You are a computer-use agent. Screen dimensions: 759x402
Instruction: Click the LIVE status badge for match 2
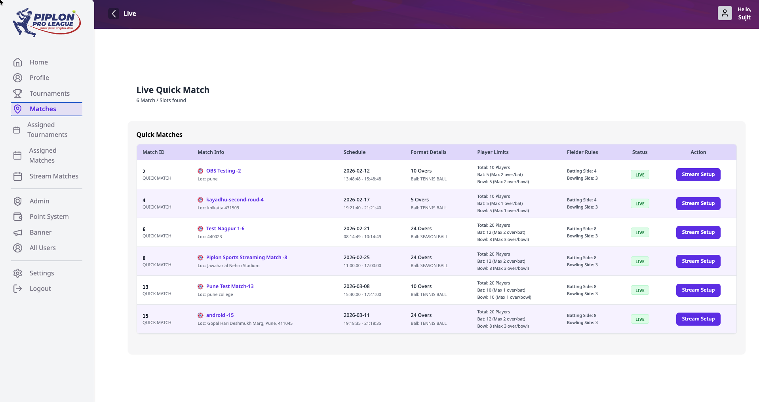(640, 175)
